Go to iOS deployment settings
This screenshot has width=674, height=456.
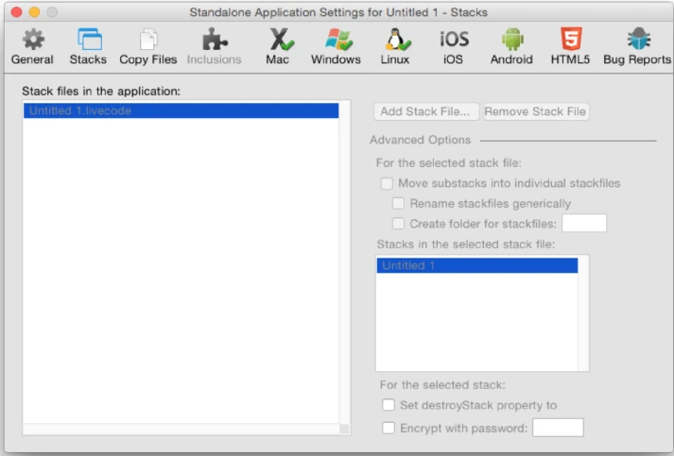click(x=454, y=47)
